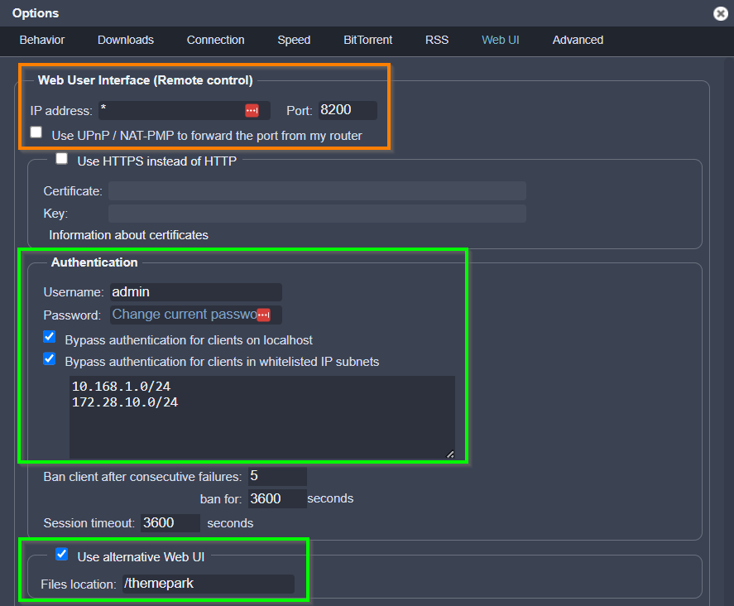Click the Port number field
This screenshot has width=734, height=606.
pyautogui.click(x=348, y=110)
